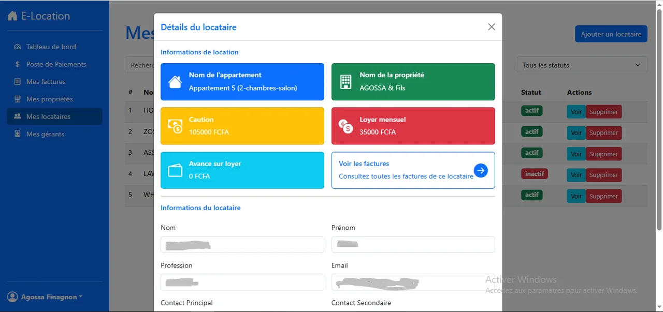
Task: Navigate to Mes propriétés
Action: click(x=54, y=99)
